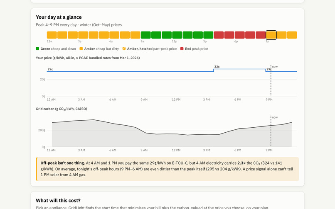Viewport: 335px width, 209px height.
Task: Select the first red cell, 4 PM
Action: [x=219, y=35]
